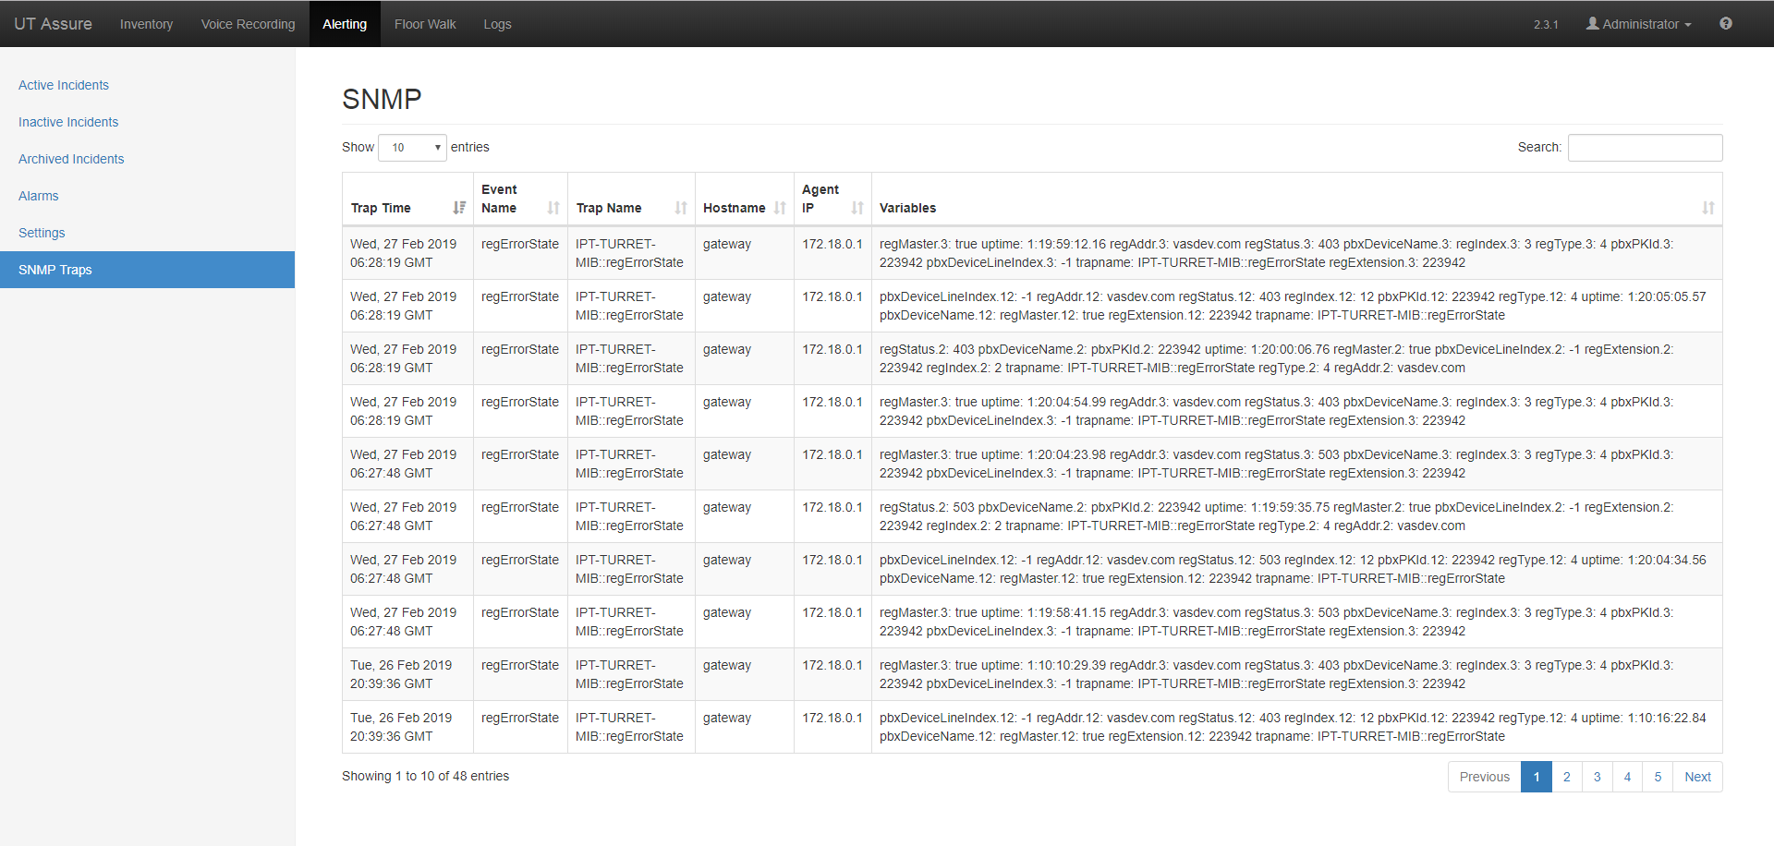This screenshot has width=1774, height=846.
Task: Go to page 5 of results
Action: click(x=1658, y=777)
